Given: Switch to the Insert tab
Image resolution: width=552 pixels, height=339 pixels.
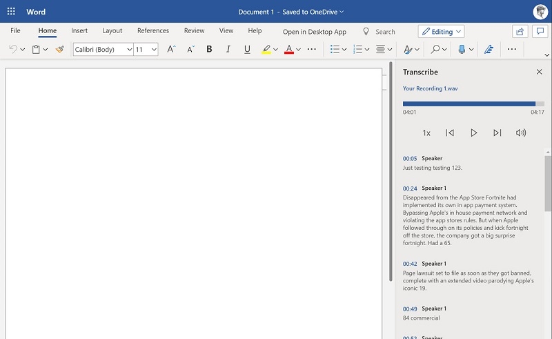Looking at the screenshot, I should coord(79,31).
